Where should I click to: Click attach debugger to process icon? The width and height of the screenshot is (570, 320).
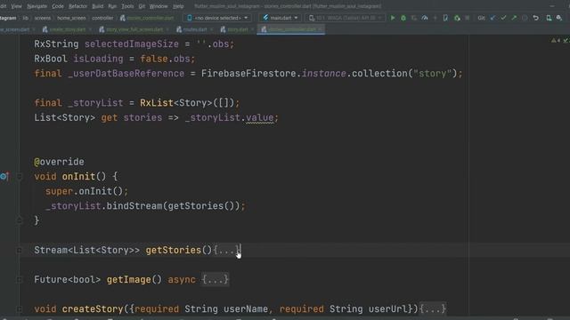coord(457,18)
